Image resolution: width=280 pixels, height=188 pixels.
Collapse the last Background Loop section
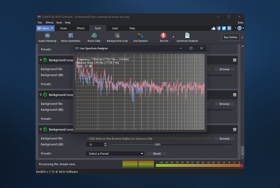41,129
